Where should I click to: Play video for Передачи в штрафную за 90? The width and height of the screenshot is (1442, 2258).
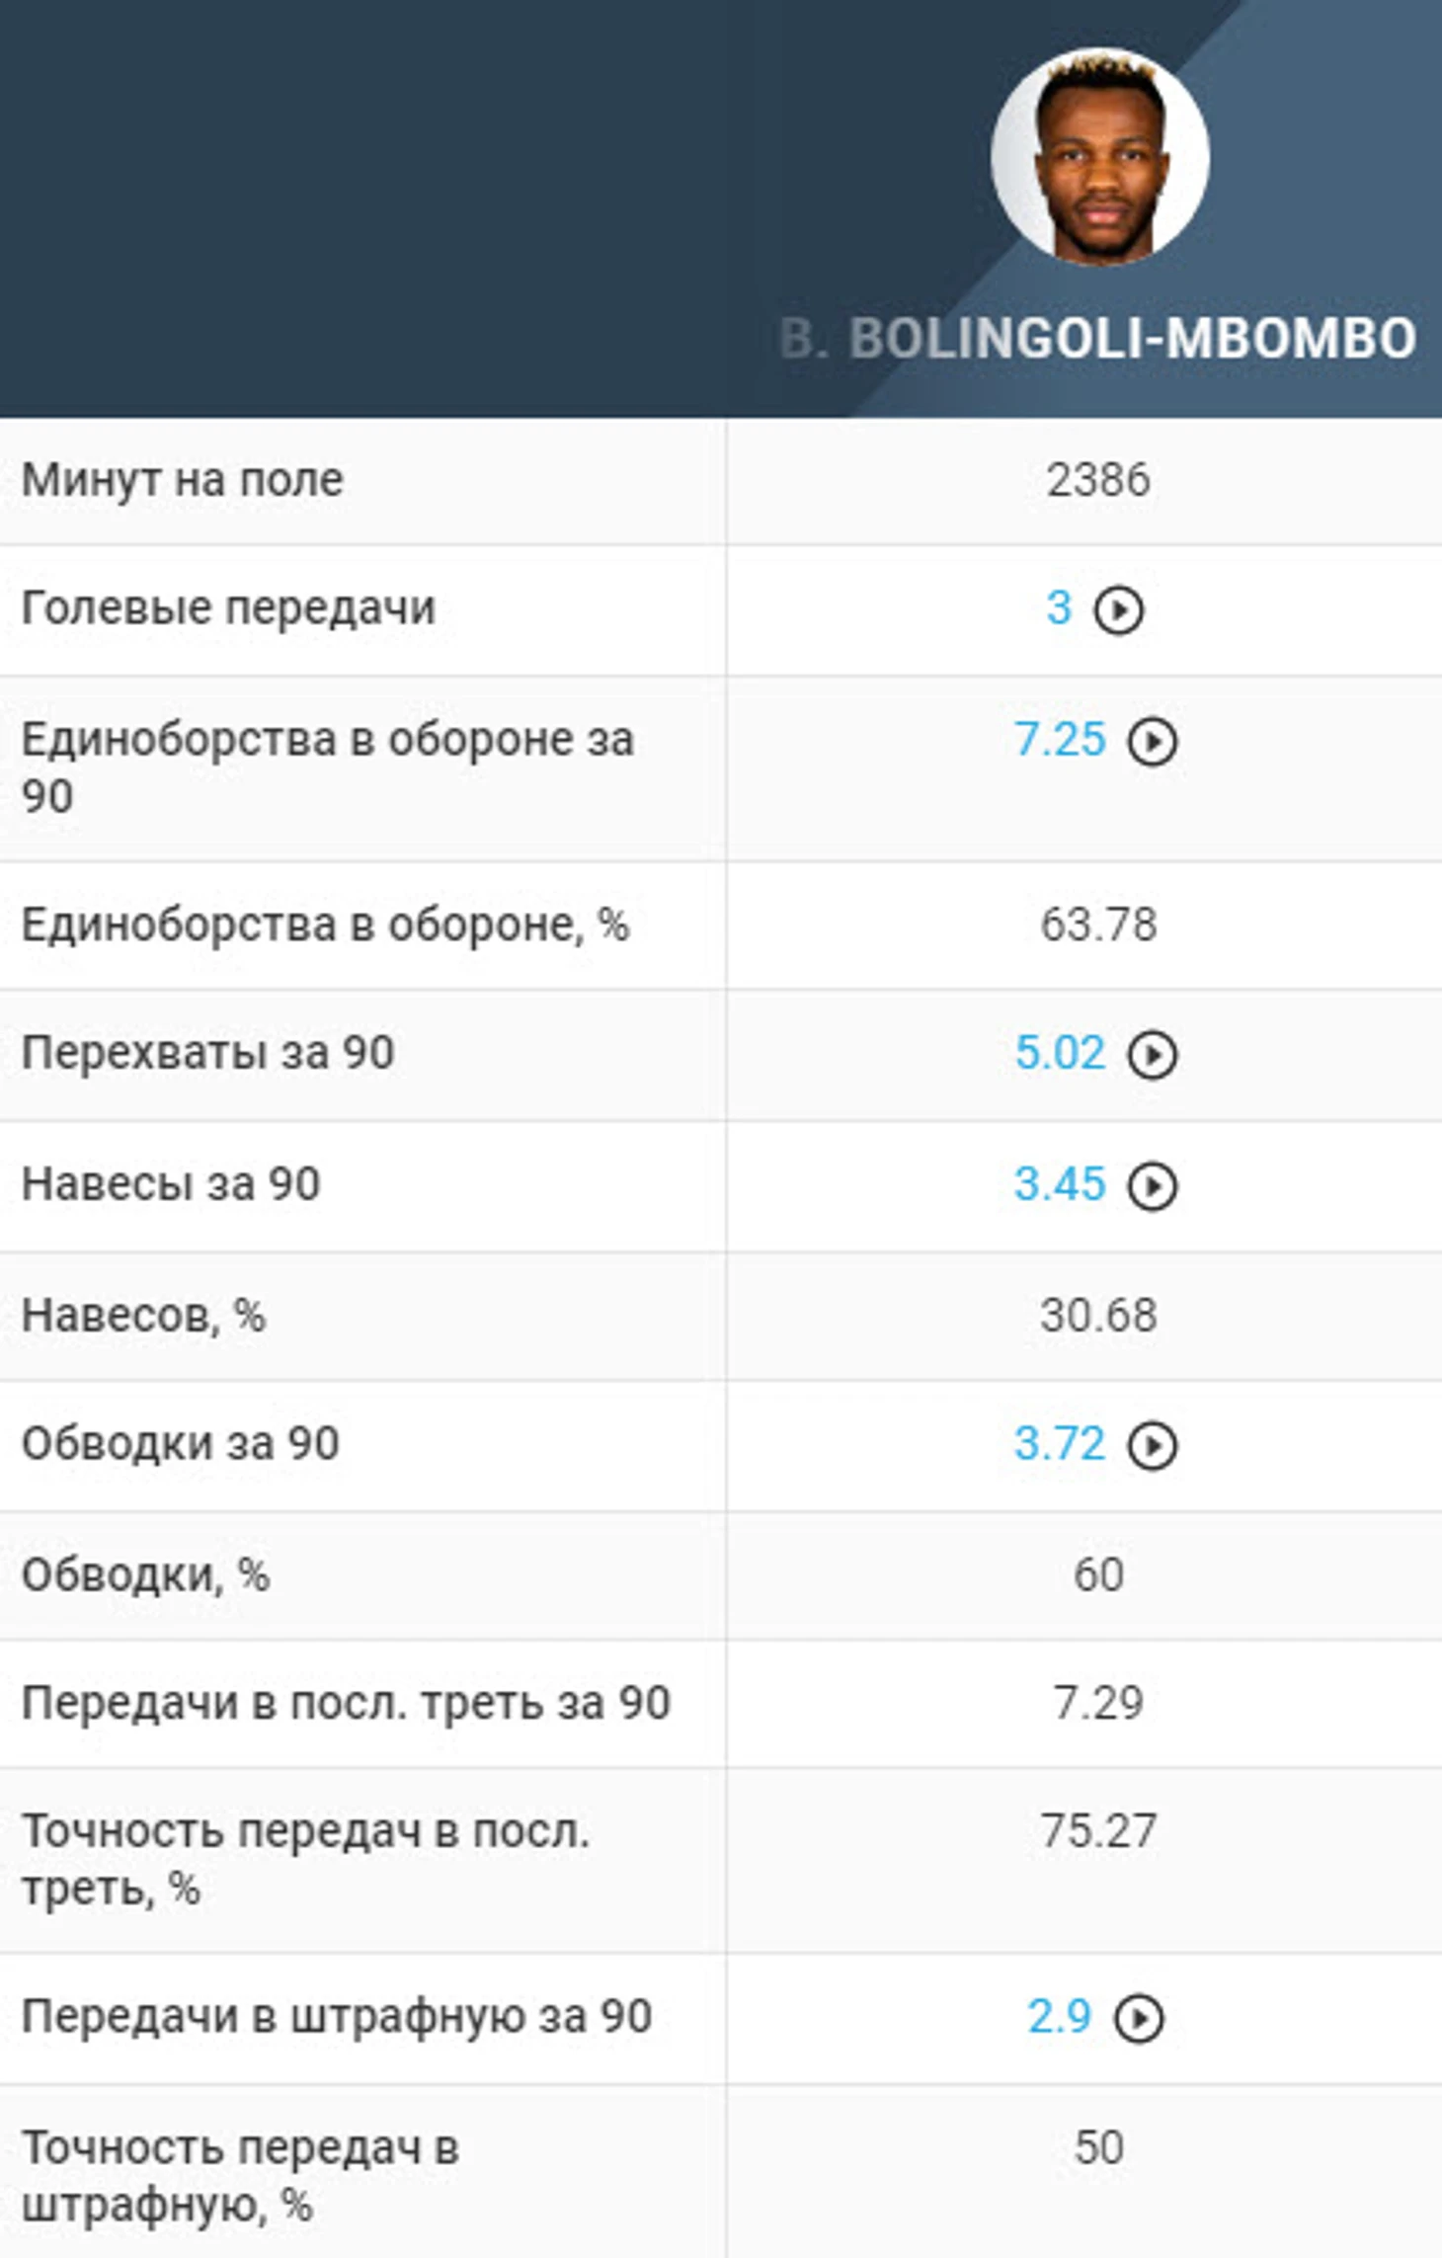coord(1139,2018)
